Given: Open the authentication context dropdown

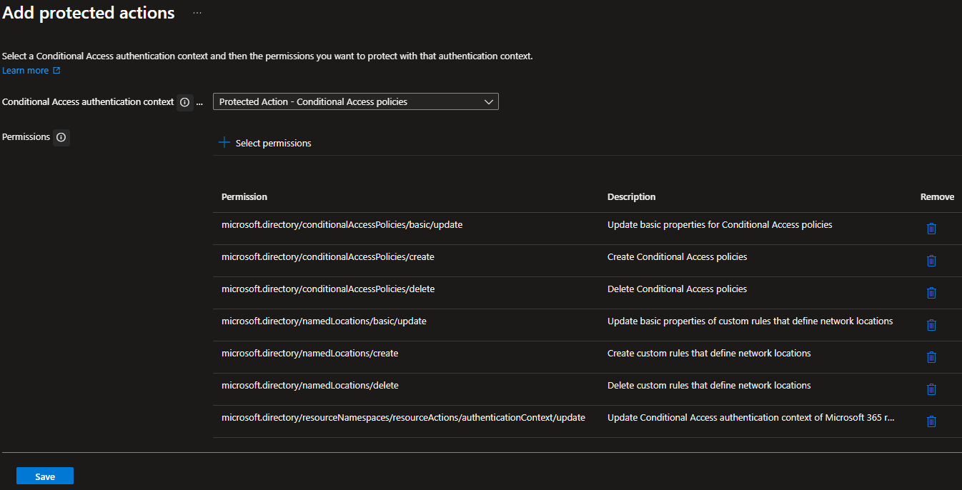Looking at the screenshot, I should (356, 101).
